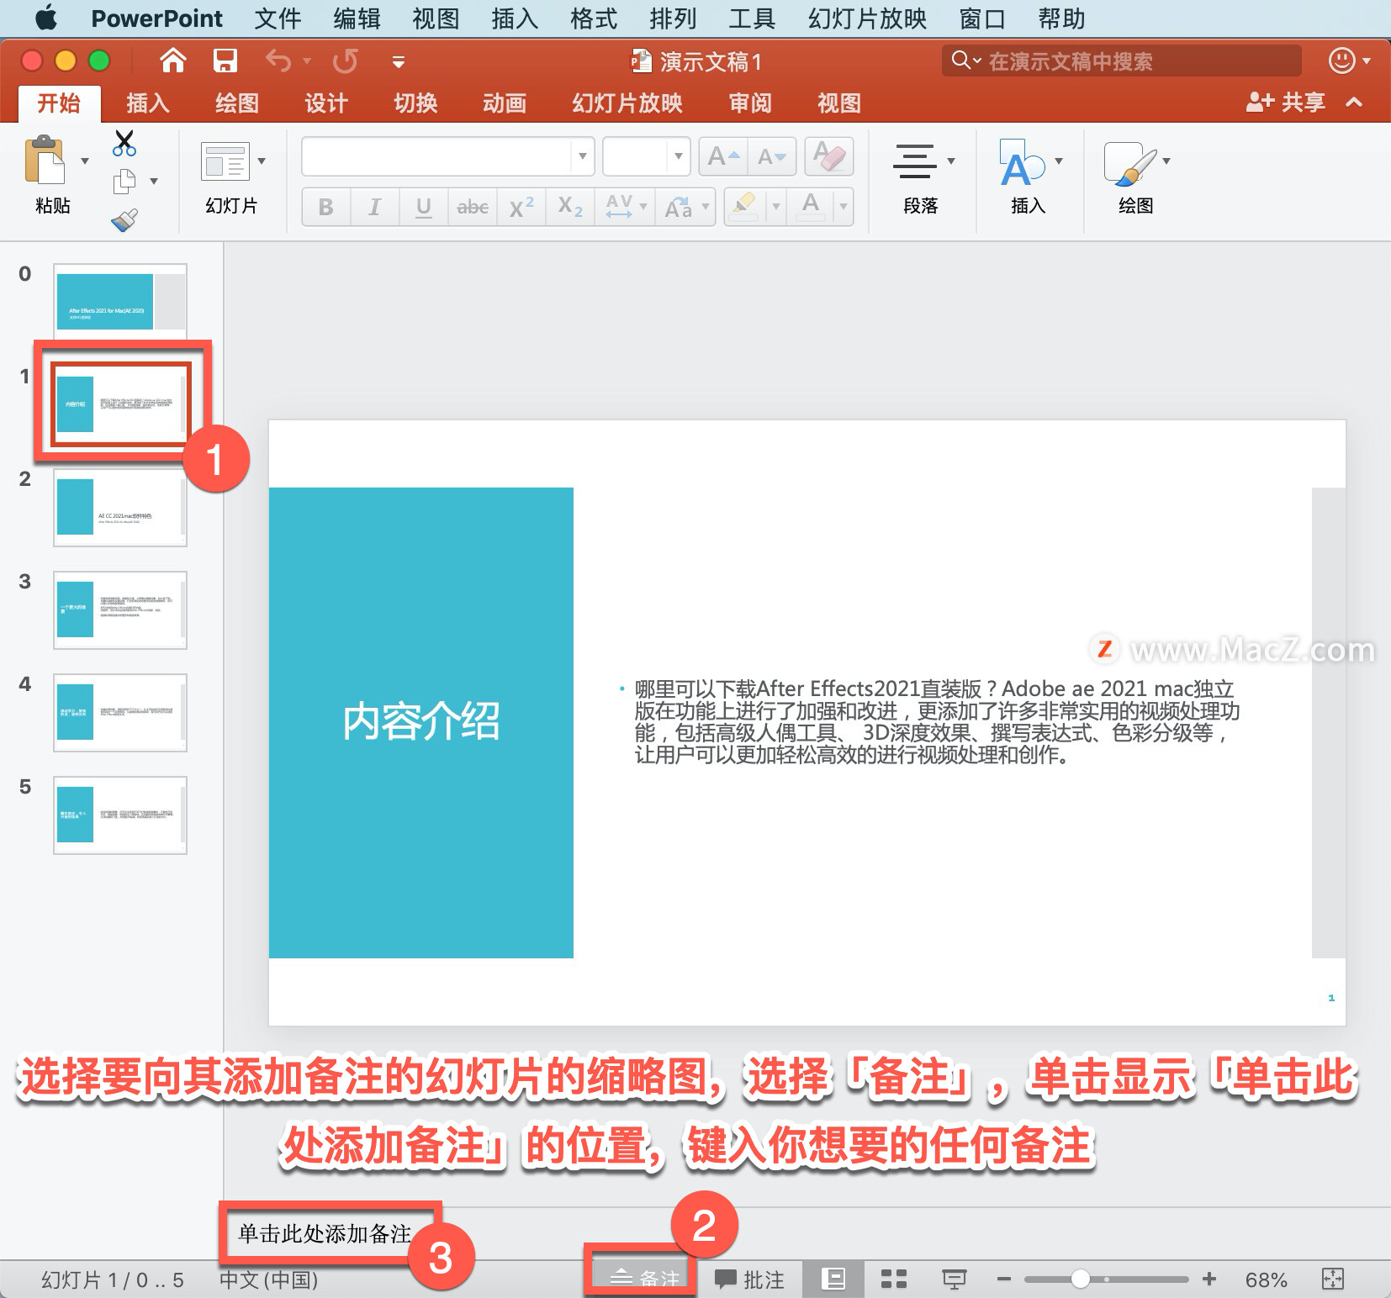Open the Apple menu
The image size is (1391, 1298).
pos(46,18)
